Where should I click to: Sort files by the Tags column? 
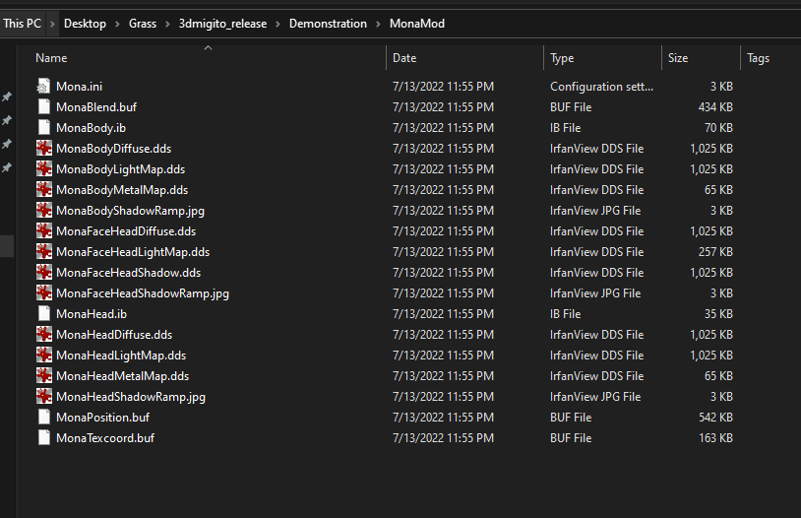[758, 58]
